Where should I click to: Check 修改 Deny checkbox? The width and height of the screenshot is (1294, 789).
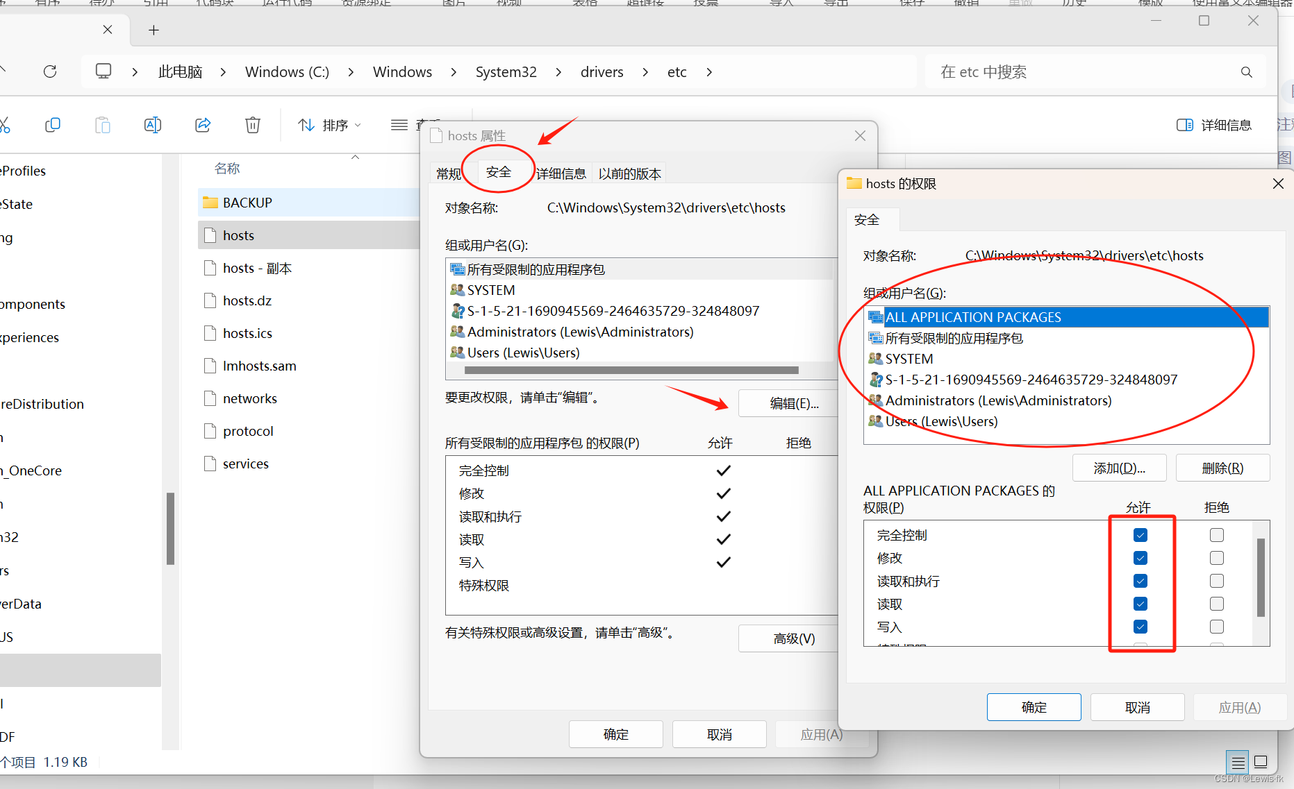[x=1217, y=558]
